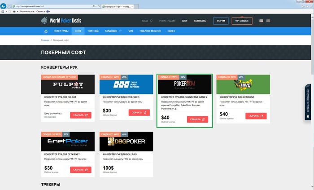Focus the worldpokerdeals.com address bar
This screenshot has width=314, height=190.
[x=52, y=6]
